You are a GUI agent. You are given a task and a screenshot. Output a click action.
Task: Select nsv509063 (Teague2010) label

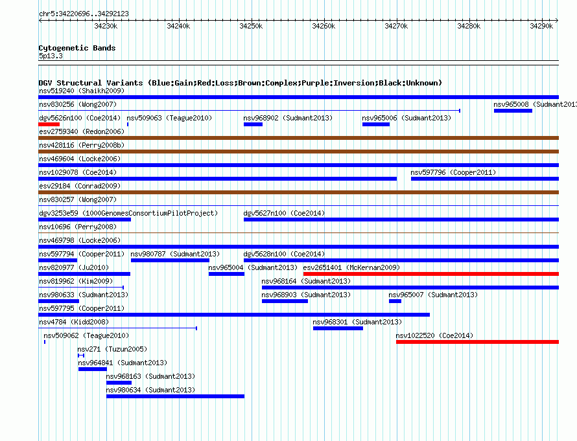(x=169, y=118)
